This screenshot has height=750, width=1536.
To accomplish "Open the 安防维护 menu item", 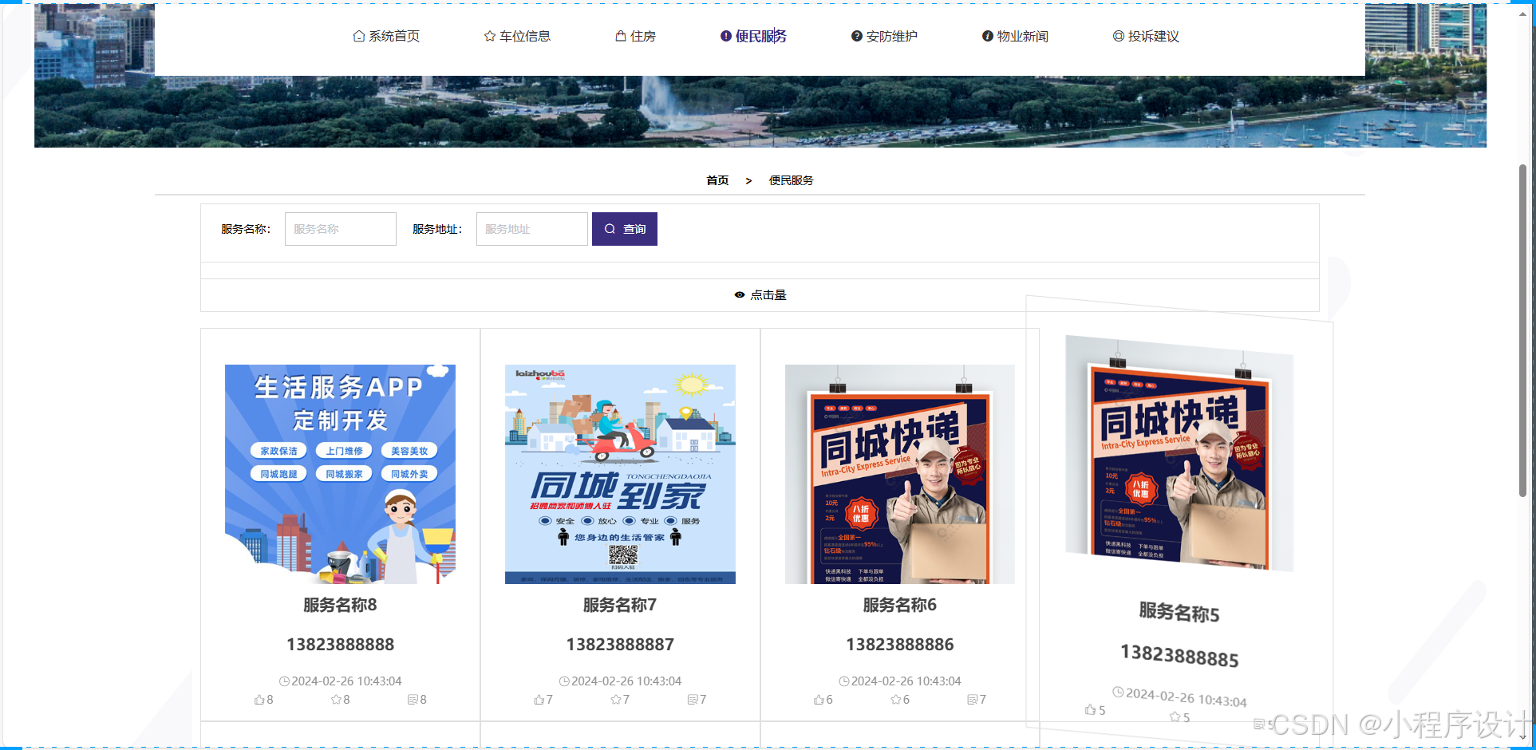I will point(884,36).
